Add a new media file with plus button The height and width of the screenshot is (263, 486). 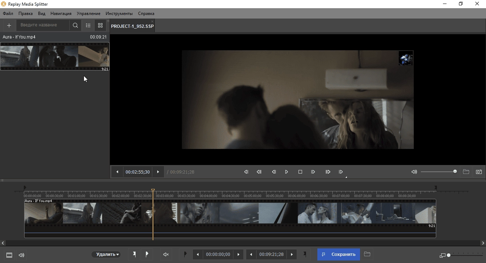9,25
